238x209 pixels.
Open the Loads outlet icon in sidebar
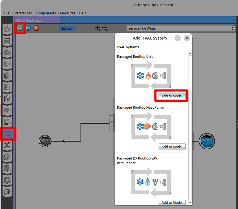point(7,64)
